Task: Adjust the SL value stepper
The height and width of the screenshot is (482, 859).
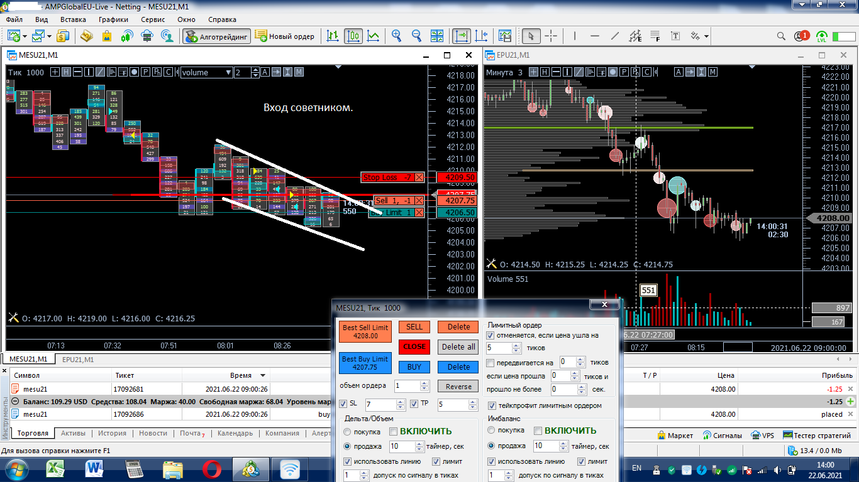Action: click(401, 405)
